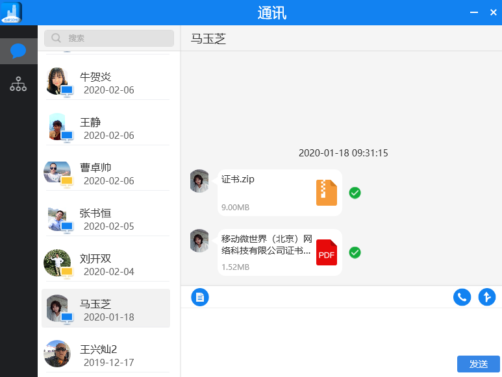Viewport: 502px width, 377px height.
Task: Select the 马玉芝 conversation in list
Action: [106, 308]
